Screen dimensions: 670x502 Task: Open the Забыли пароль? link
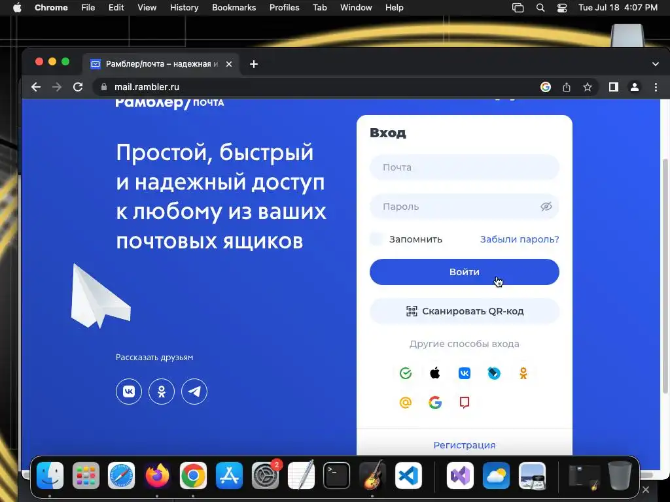coord(520,239)
